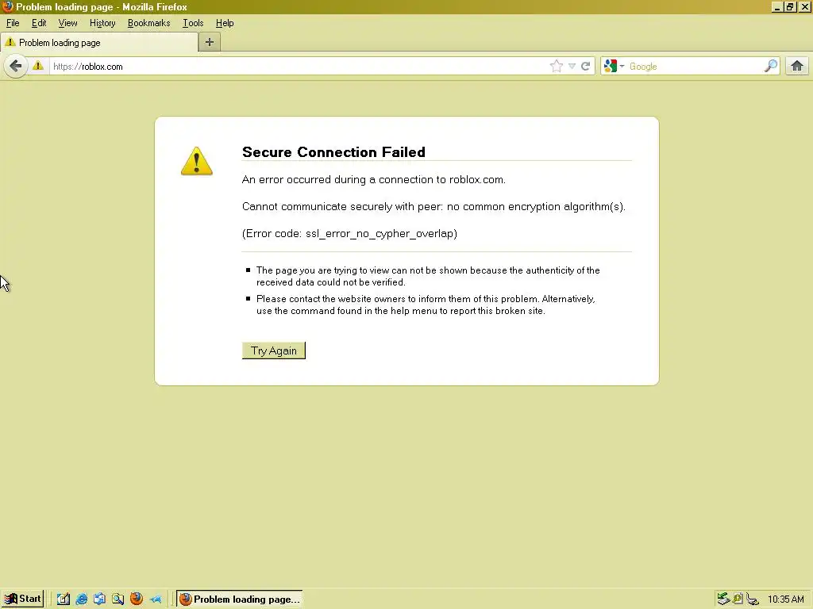Open the Windows Start menu
This screenshot has width=813, height=609.
point(22,599)
